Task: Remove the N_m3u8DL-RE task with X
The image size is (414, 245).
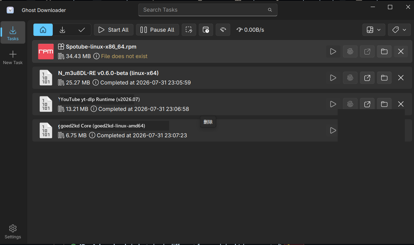Action: (x=401, y=78)
